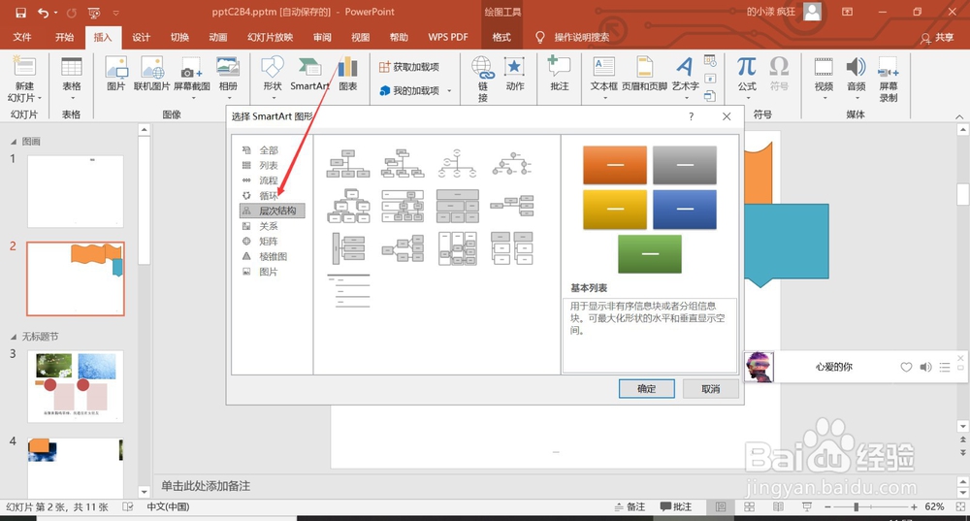Select 全部 category in SmartArt dialog
Viewport: 970px width, 521px height.
point(268,150)
